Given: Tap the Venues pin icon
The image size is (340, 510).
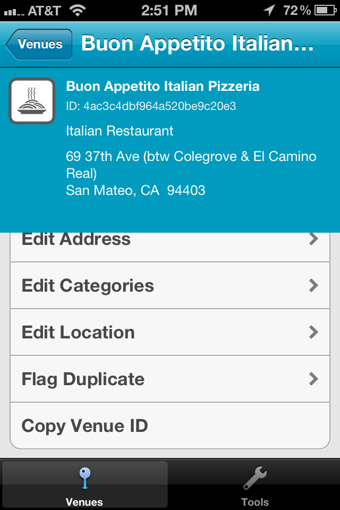Looking at the screenshot, I should click(x=85, y=478).
